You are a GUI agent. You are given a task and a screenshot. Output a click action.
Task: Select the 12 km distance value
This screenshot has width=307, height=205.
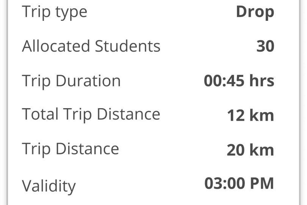click(250, 115)
